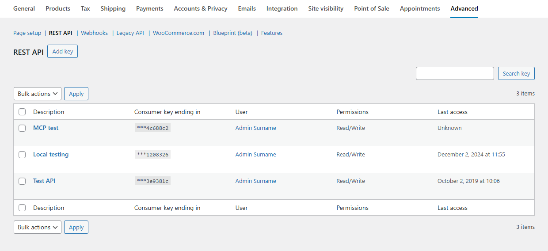Click header Consumer key ending in label
Viewport: 548px width, 251px height.
pos(167,112)
